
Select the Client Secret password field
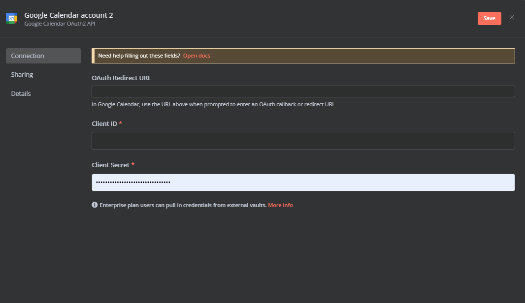pyautogui.click(x=303, y=182)
